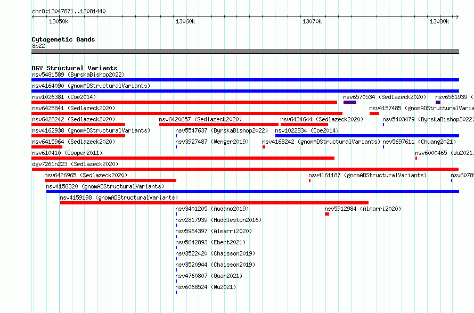
Task: Click the 13080k ruler position
Action: [x=439, y=21]
